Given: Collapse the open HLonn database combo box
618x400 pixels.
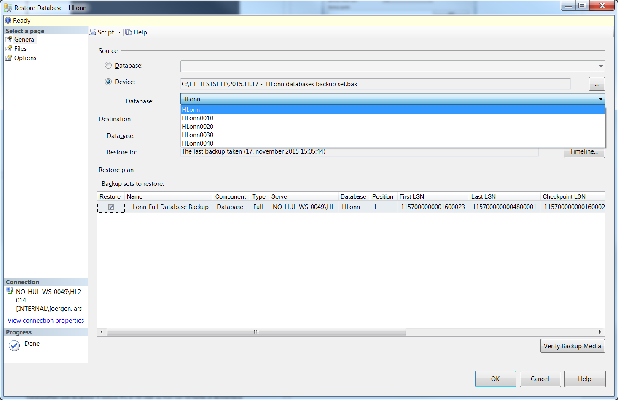Looking at the screenshot, I should tap(600, 99).
